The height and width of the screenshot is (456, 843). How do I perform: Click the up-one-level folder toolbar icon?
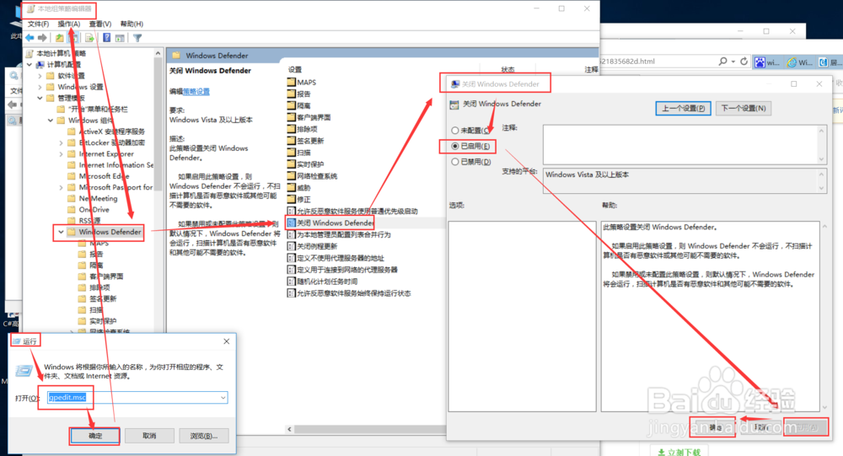[x=59, y=38]
